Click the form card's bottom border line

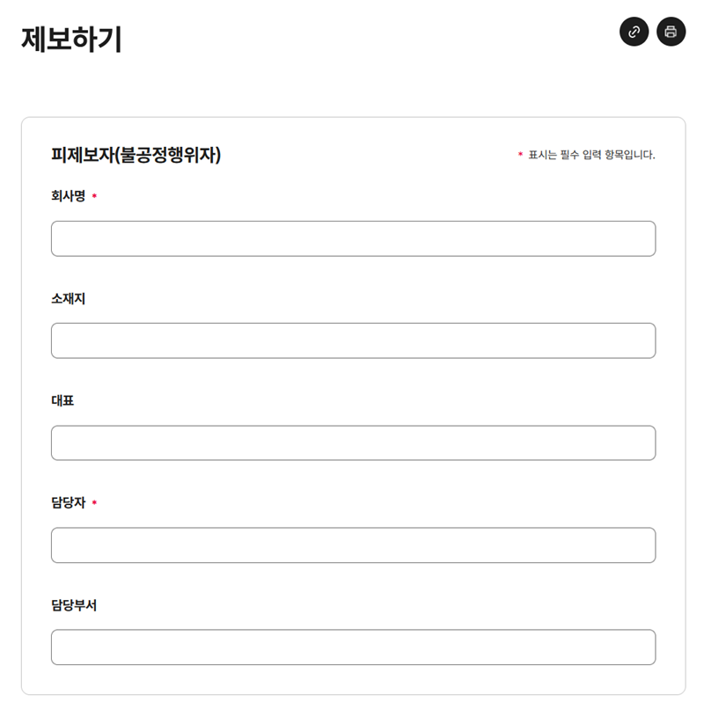[354, 695]
